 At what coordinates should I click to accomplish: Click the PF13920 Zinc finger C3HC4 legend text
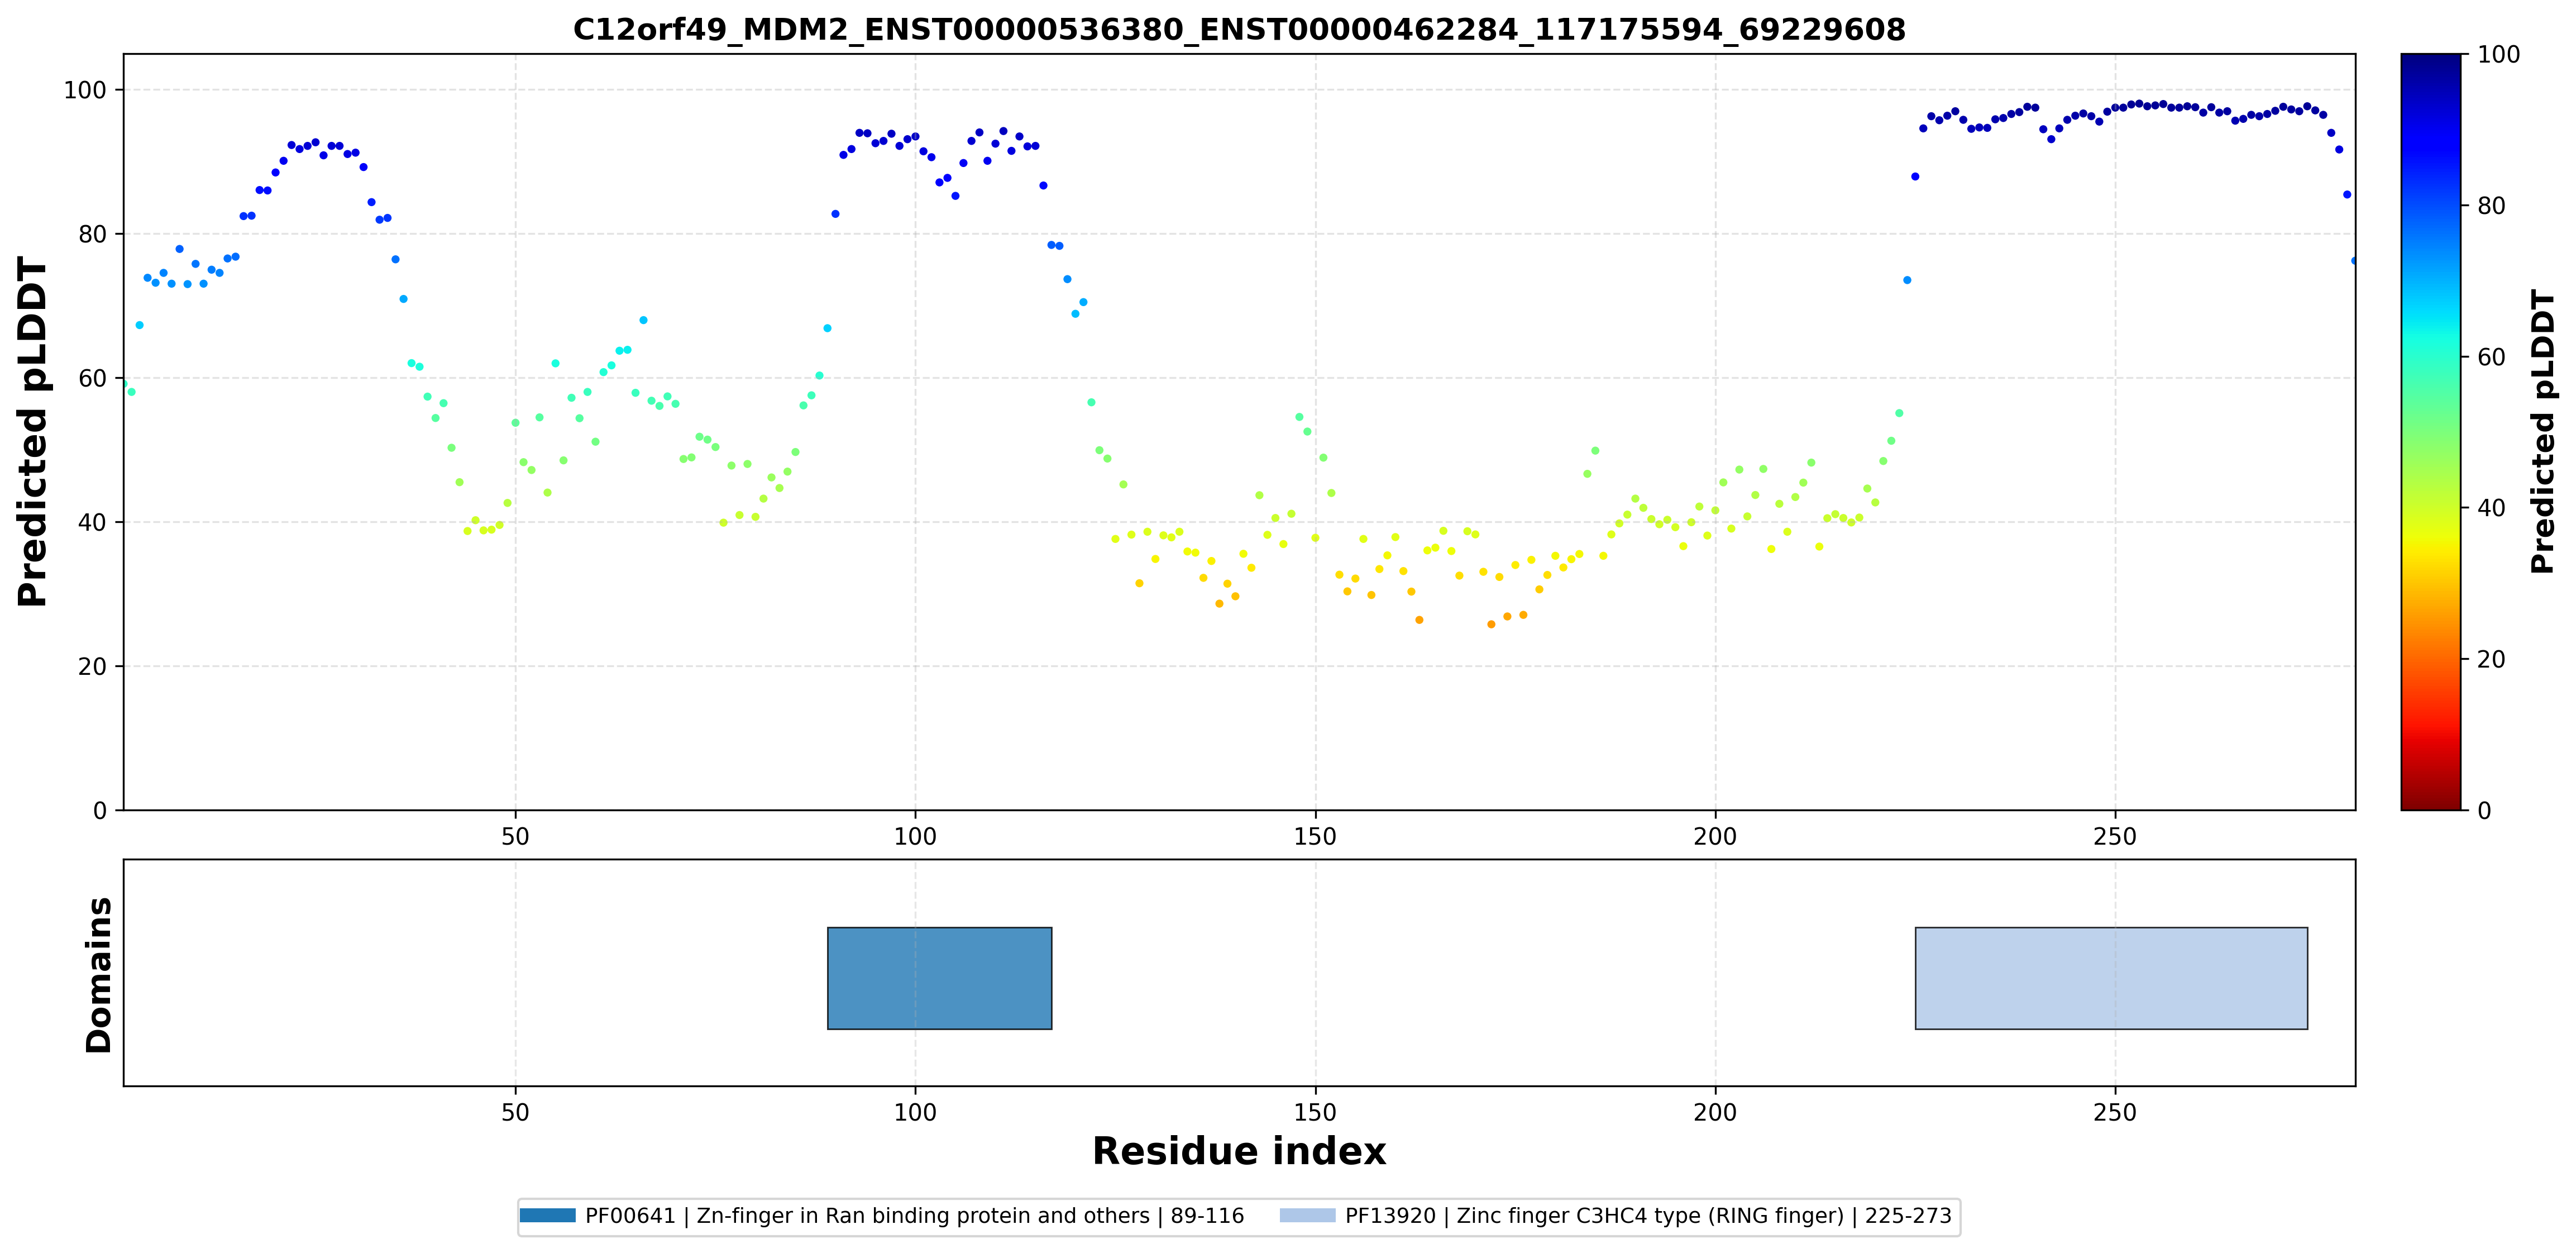1648,1216
